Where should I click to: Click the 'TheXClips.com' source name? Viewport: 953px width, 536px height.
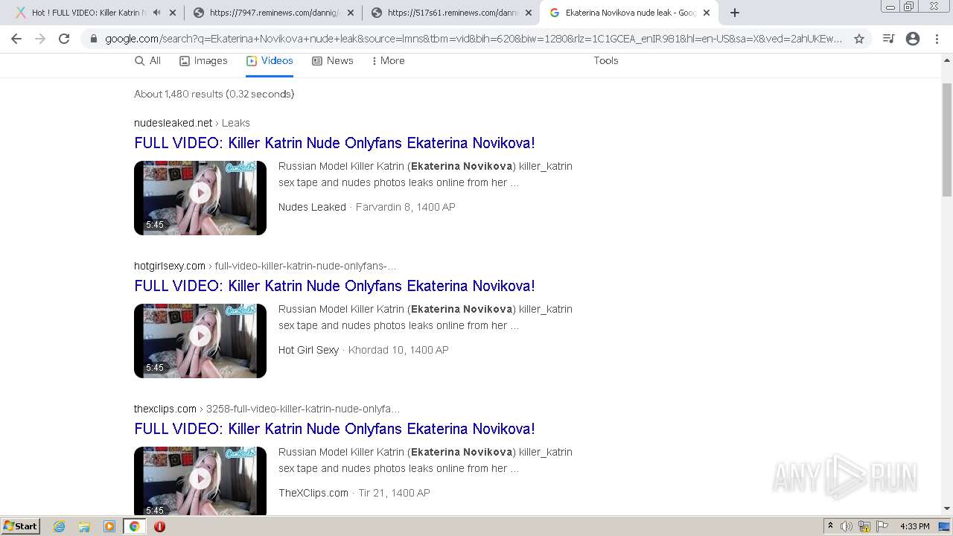tap(313, 493)
